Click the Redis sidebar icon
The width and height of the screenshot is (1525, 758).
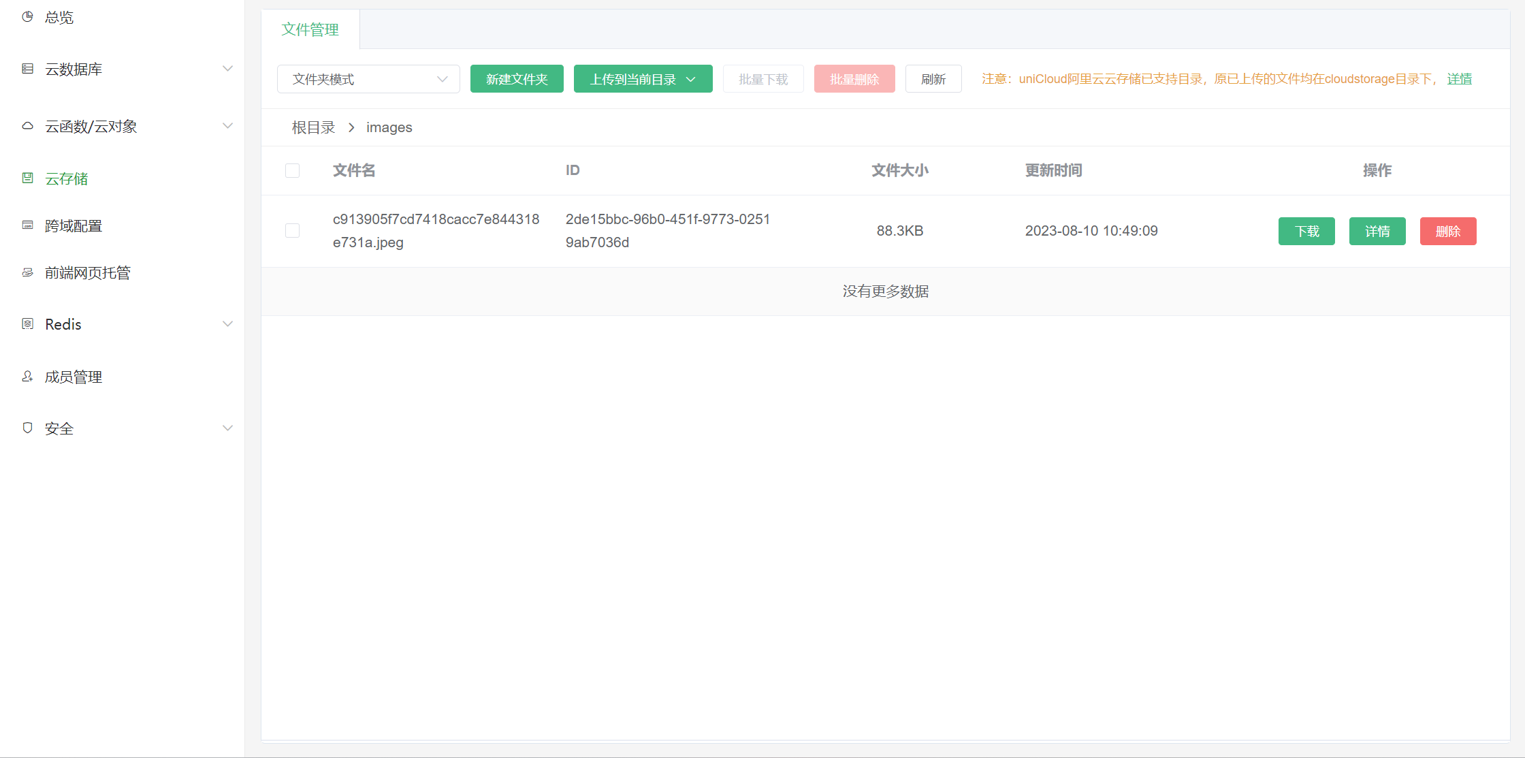click(x=27, y=324)
